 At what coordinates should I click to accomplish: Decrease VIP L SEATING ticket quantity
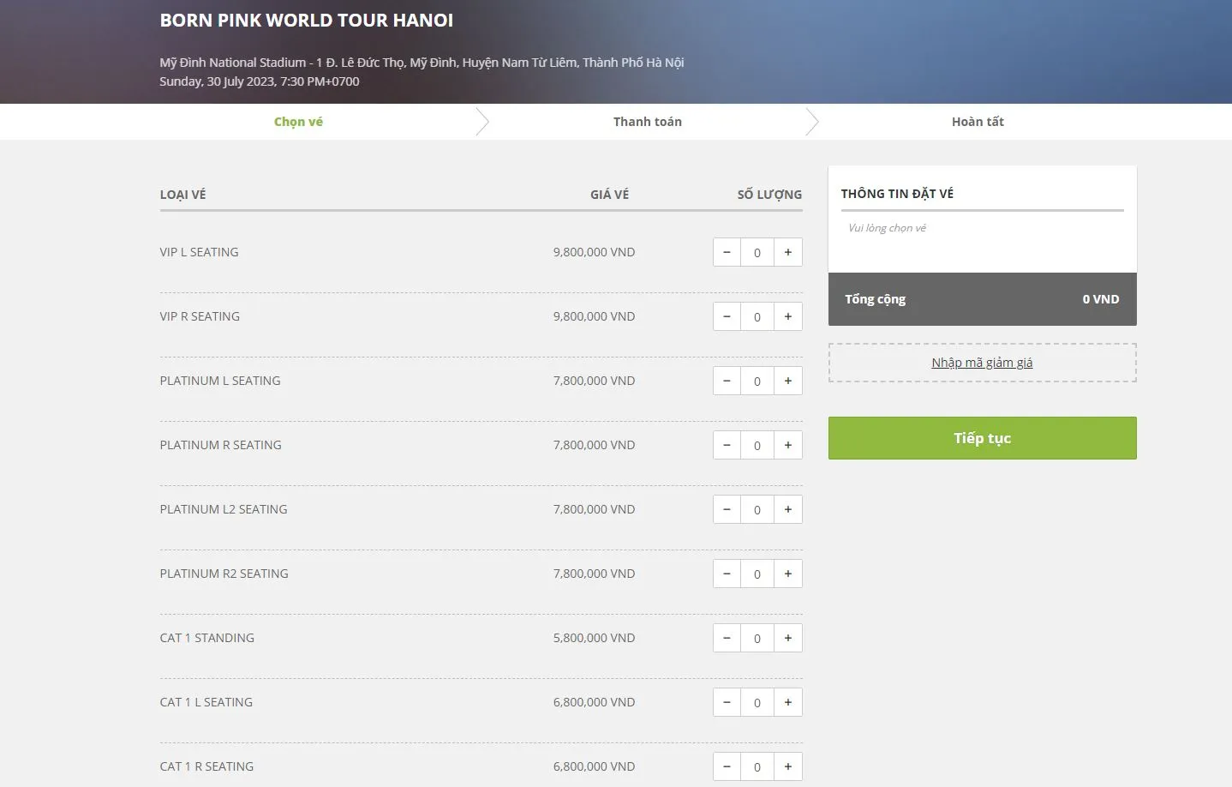pyautogui.click(x=727, y=252)
